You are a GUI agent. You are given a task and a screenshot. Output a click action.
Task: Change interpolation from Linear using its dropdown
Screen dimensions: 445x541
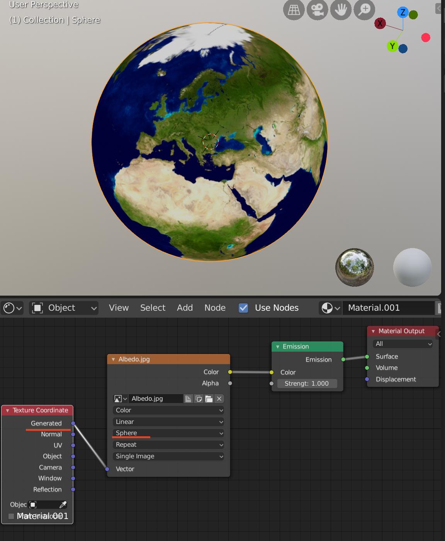[x=168, y=422]
